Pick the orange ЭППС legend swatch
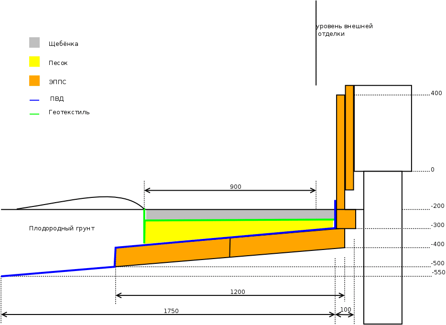446x325 pixels. coord(34,81)
